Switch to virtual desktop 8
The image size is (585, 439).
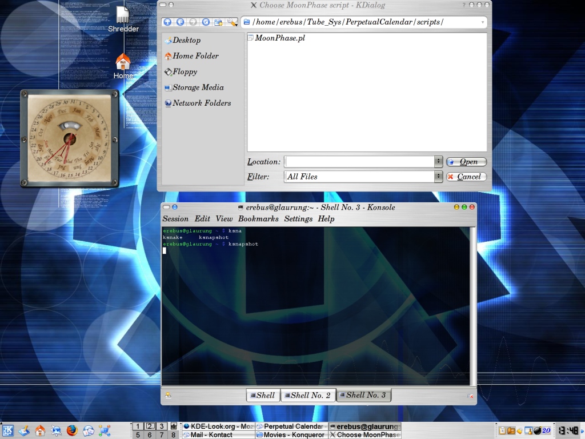174,435
